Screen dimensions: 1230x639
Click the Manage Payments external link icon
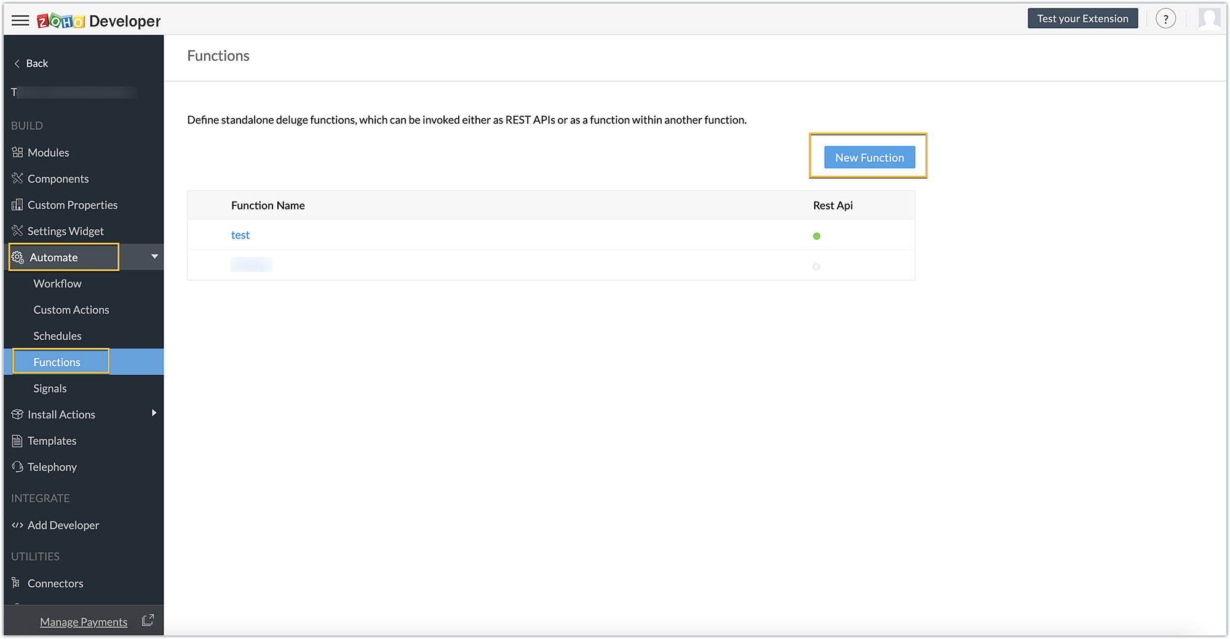pos(148,621)
